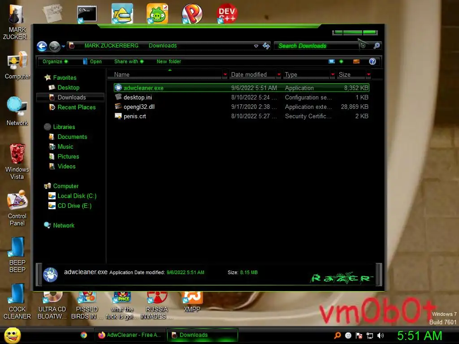
Task: Open the Videos library
Action: (x=62, y=166)
